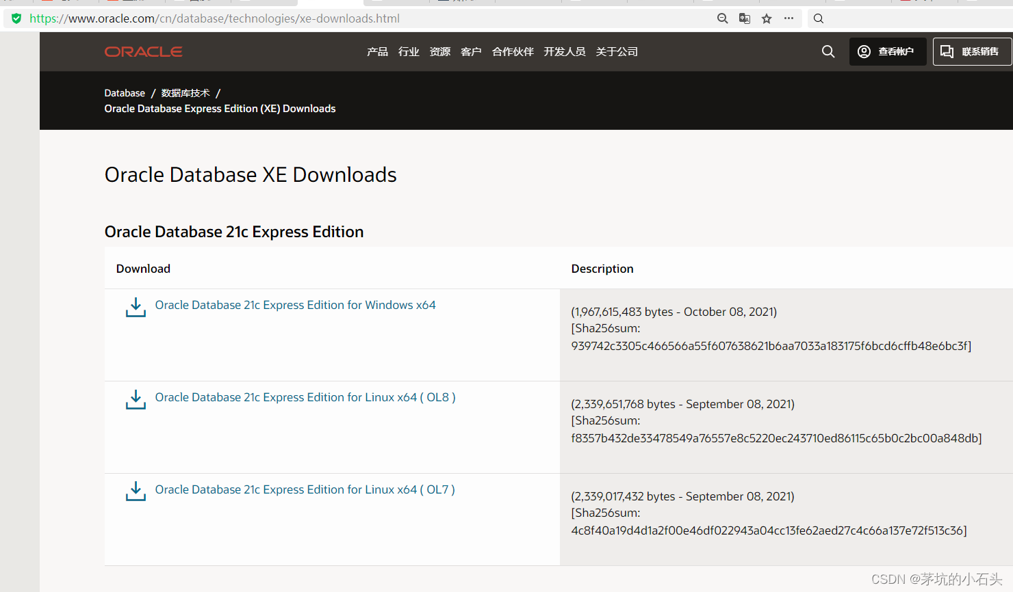The width and height of the screenshot is (1013, 592).
Task: Click the download icon for Linux OL7
Action: (x=136, y=492)
